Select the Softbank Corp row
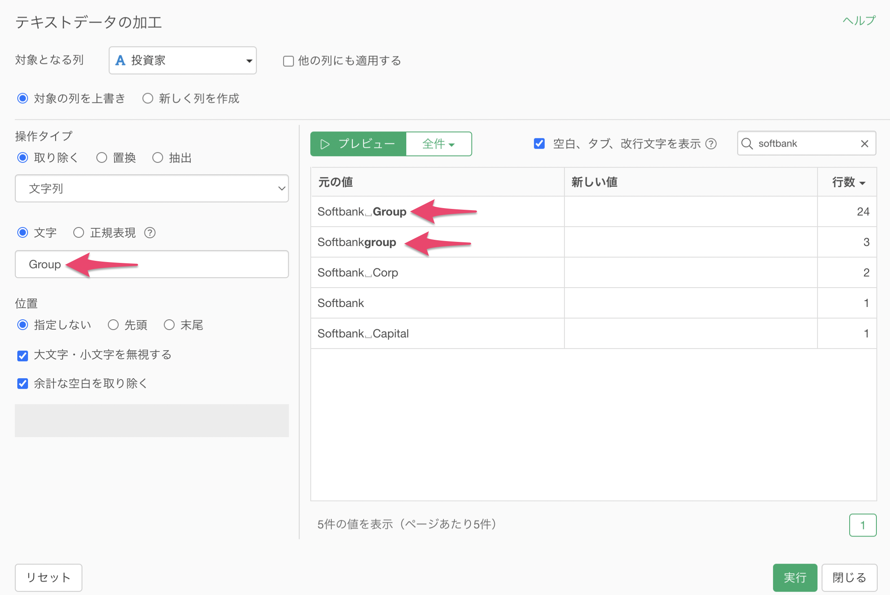 pos(594,272)
